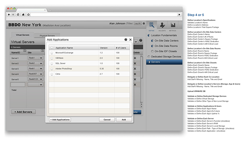The width and height of the screenshot is (242, 156).
Task: Switch to the Virtual Servers tab
Action: coord(23,35)
